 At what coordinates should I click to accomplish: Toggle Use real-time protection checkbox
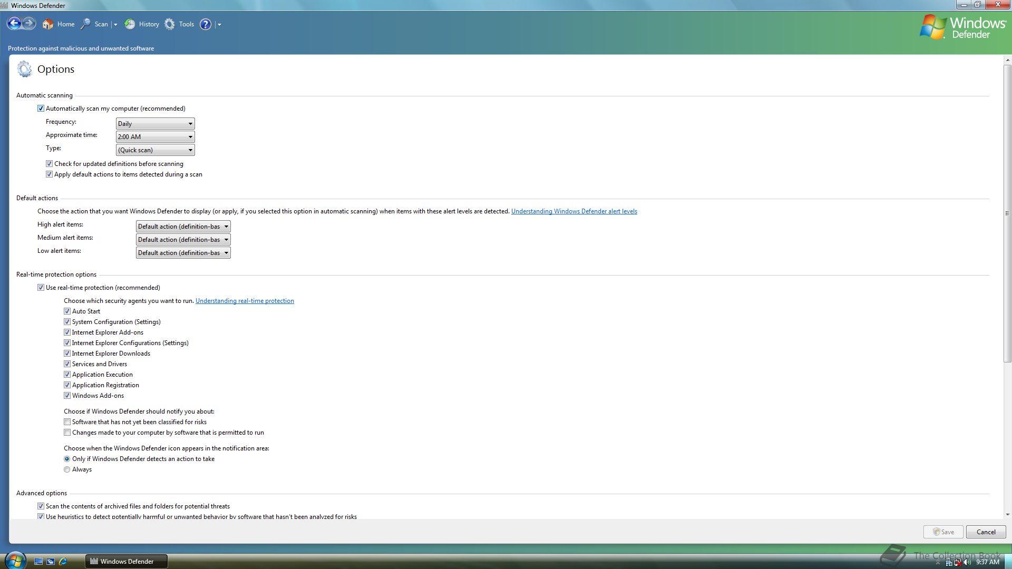[x=41, y=288]
